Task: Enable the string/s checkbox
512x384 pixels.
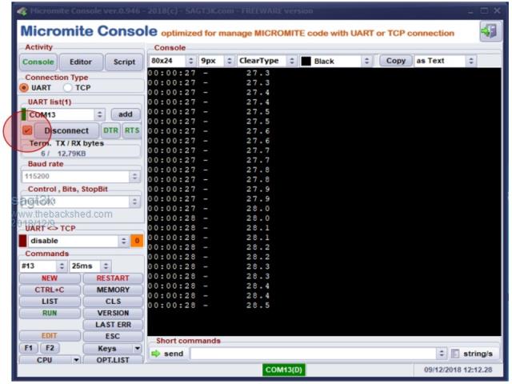Action: 455,354
